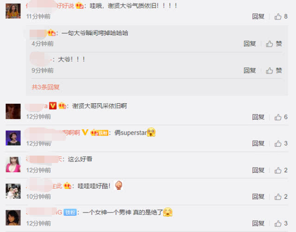Like the comment with 8 likes
The height and width of the screenshot is (232, 296).
click(x=281, y=17)
